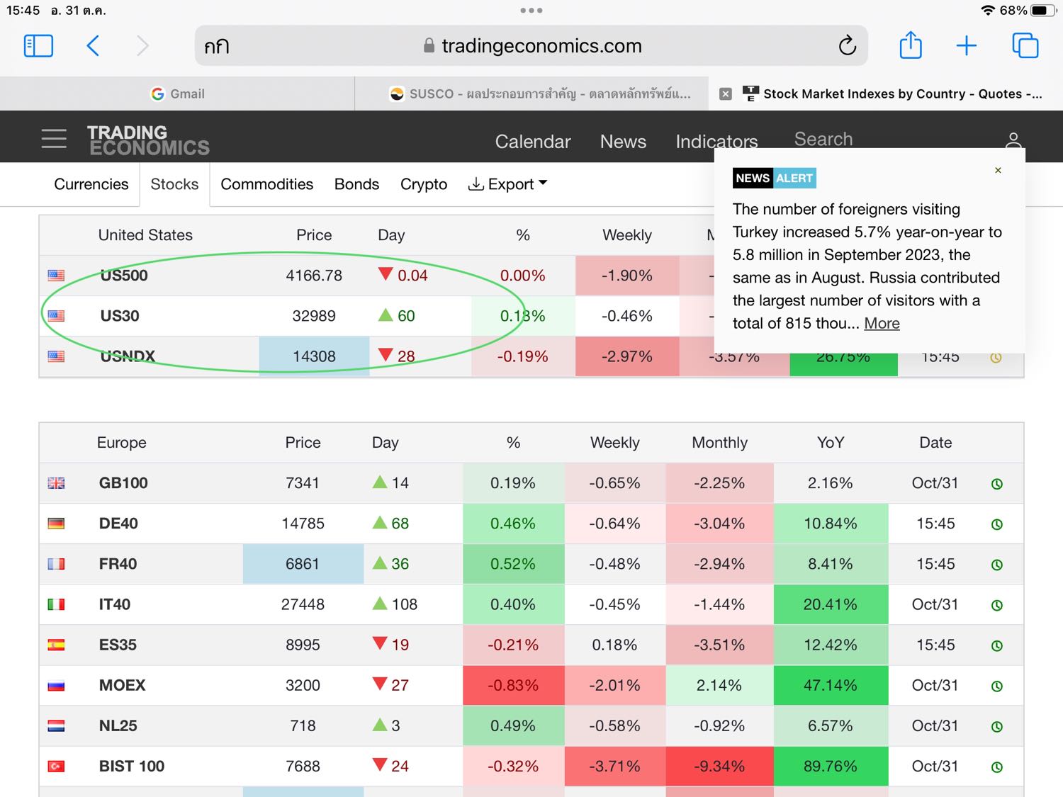Open Calendar in top navigation
The width and height of the screenshot is (1063, 797).
click(x=533, y=142)
